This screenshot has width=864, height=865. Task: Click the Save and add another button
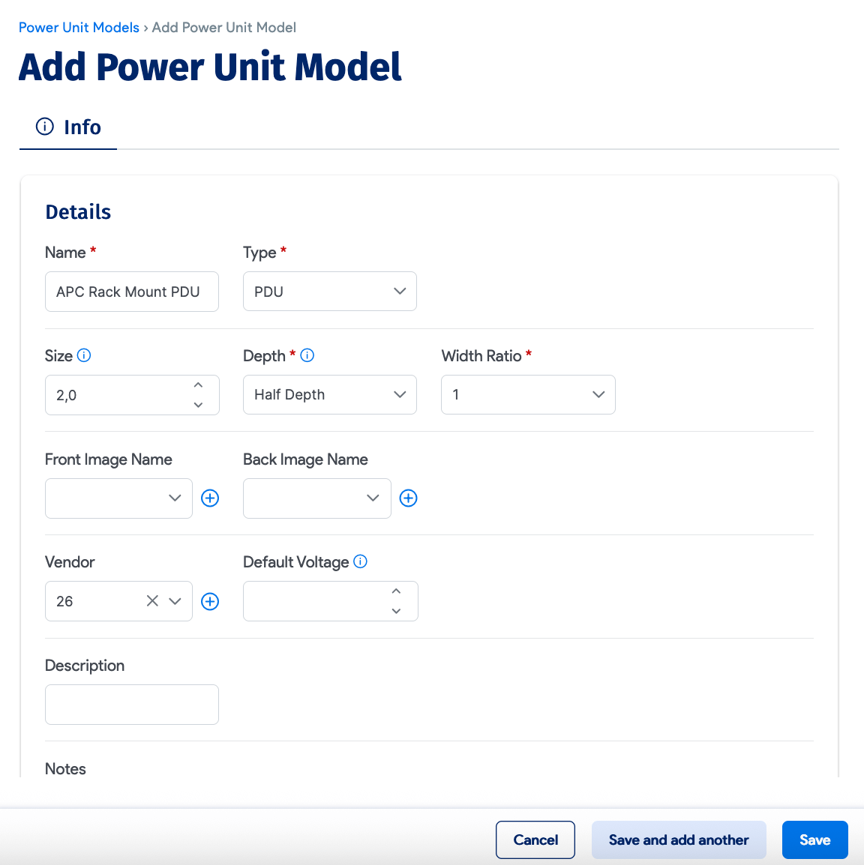pyautogui.click(x=678, y=840)
